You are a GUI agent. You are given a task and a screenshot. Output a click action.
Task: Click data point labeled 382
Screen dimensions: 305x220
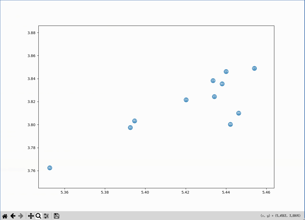point(50,168)
